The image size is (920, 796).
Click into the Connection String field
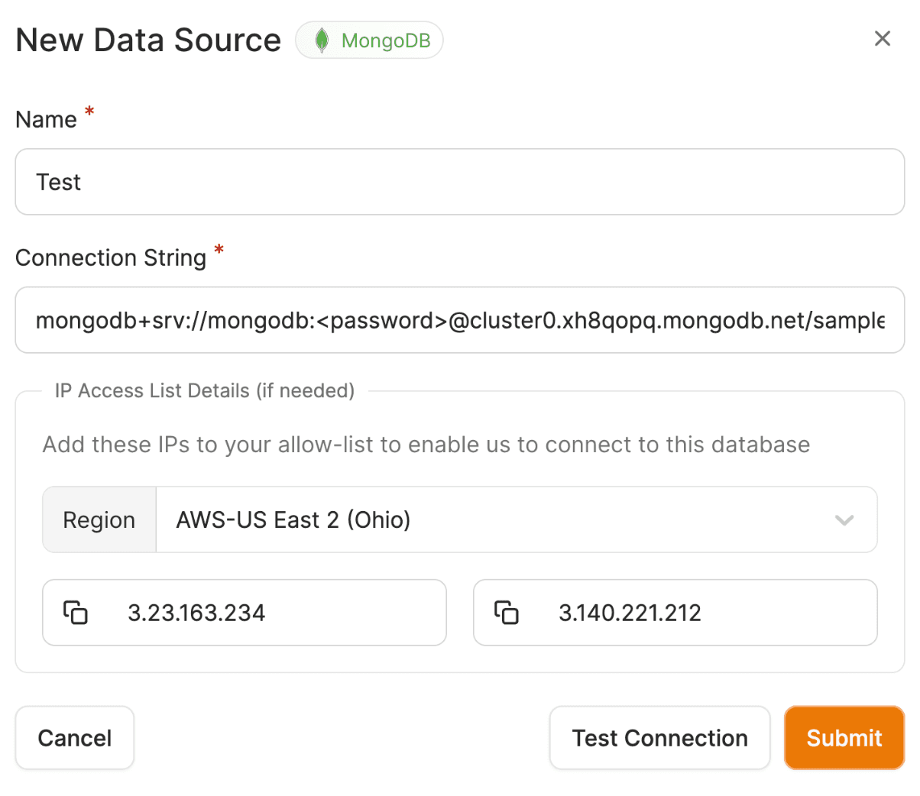[x=459, y=321]
